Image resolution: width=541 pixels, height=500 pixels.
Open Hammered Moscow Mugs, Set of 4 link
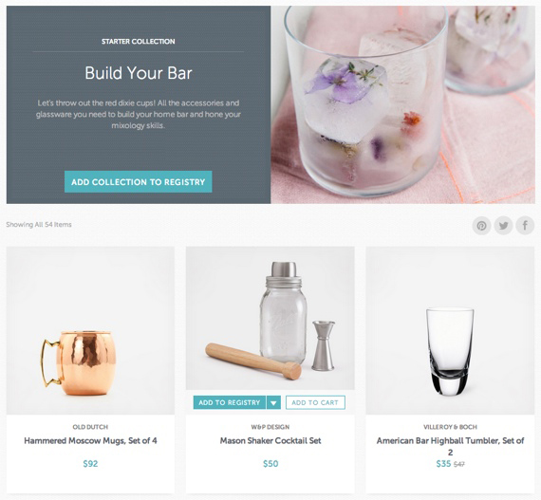coord(90,440)
